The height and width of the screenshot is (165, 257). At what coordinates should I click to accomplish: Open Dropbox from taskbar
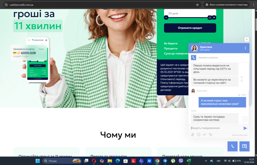click(x=149, y=161)
